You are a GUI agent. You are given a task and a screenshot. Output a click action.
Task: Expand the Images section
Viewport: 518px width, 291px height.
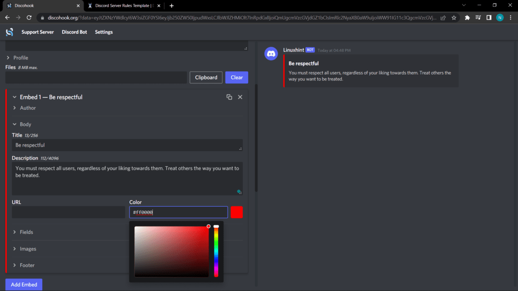pos(25,249)
